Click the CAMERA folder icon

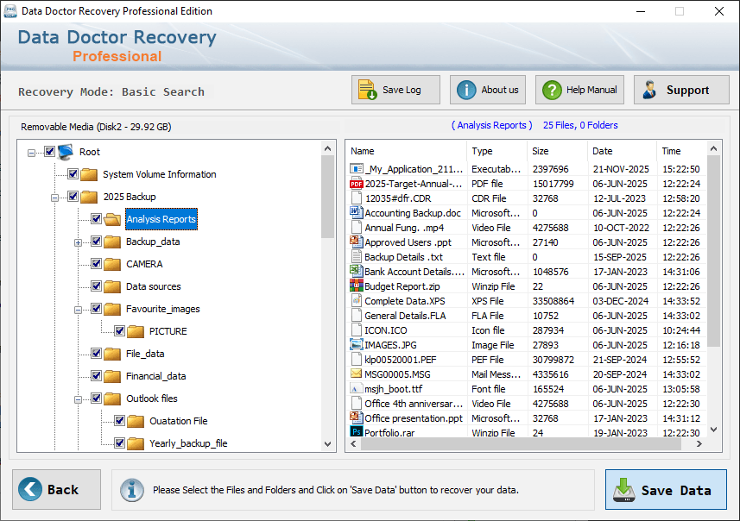point(112,264)
